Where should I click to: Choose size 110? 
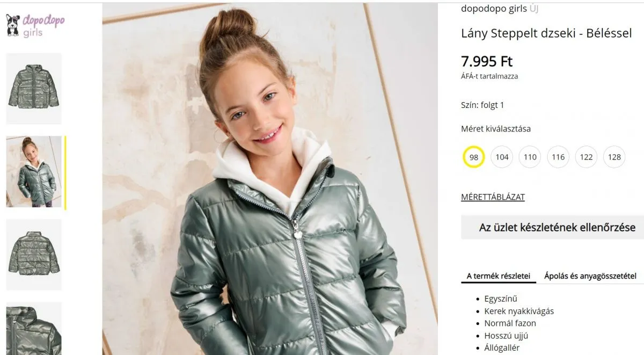pyautogui.click(x=530, y=157)
